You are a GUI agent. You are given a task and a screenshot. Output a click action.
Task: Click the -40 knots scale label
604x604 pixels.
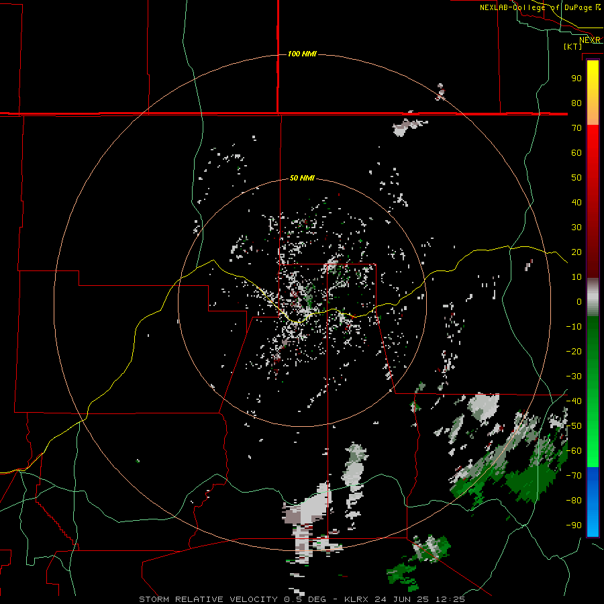tap(574, 401)
